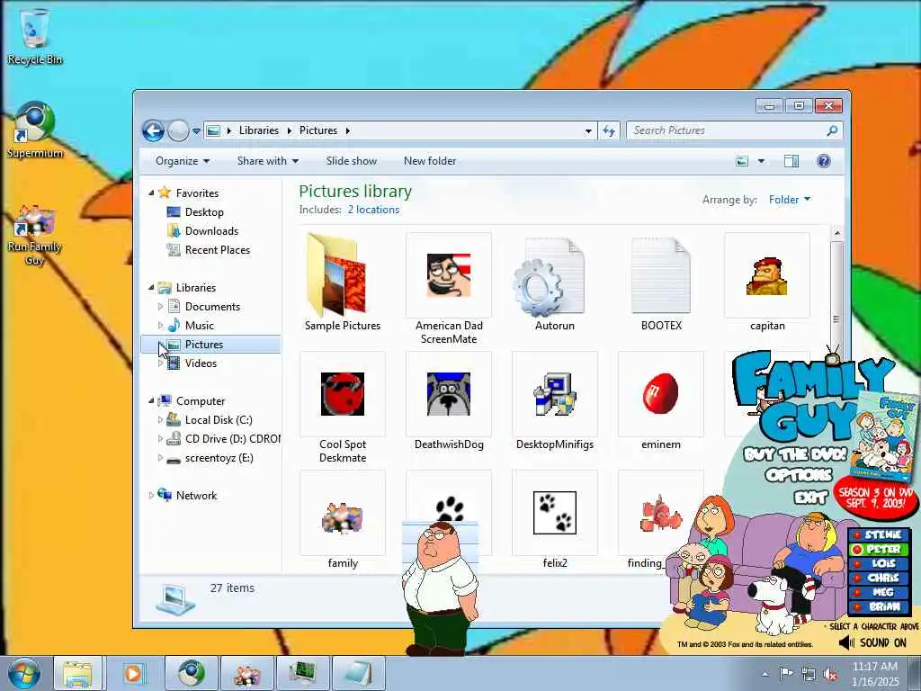Click the Windows Start orb
This screenshot has width=921, height=691.
click(x=24, y=673)
